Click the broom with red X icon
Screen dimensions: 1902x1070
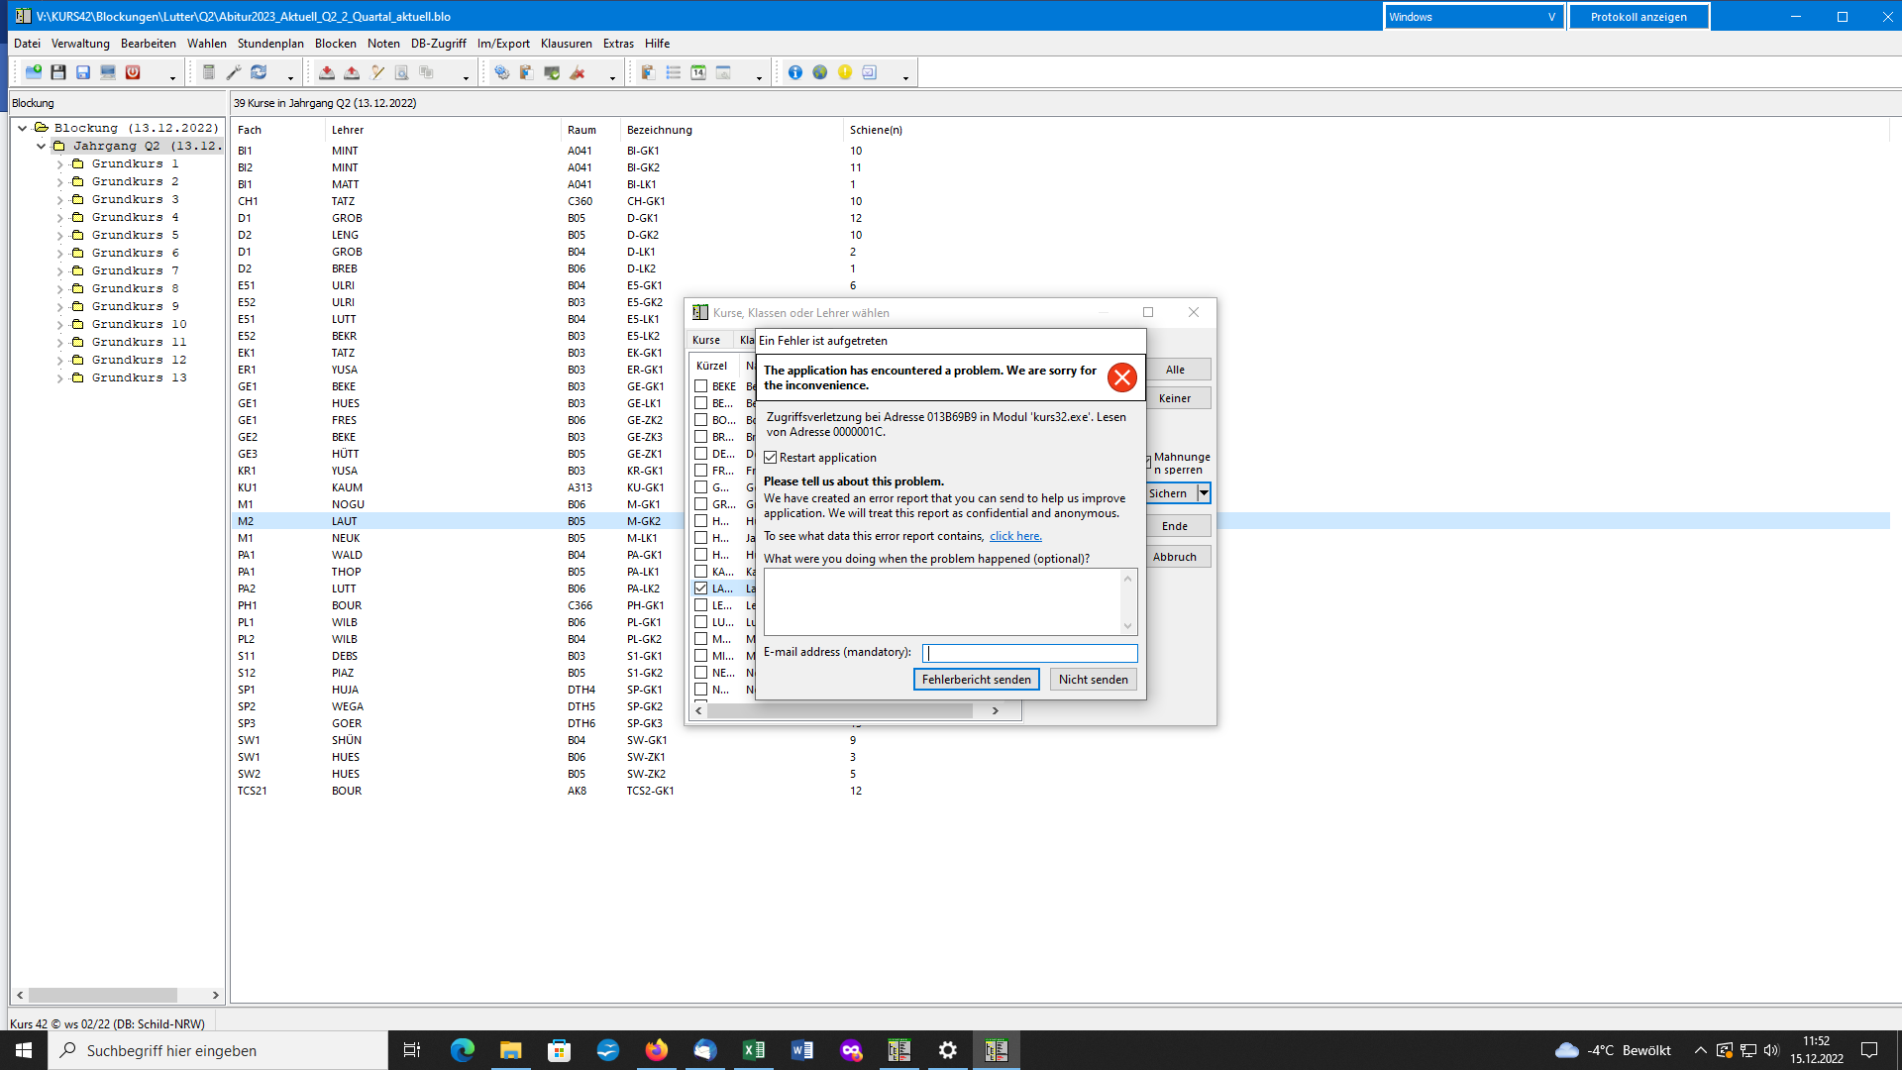coord(578,72)
